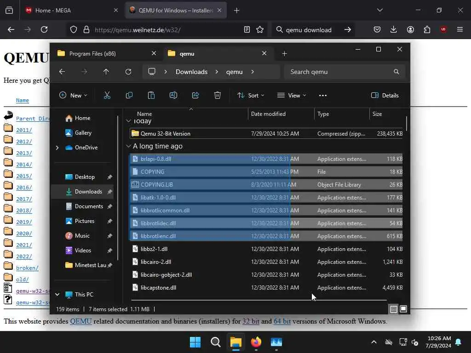Open Firefox account icon
Screen dimensions: 471x353
[410, 29]
